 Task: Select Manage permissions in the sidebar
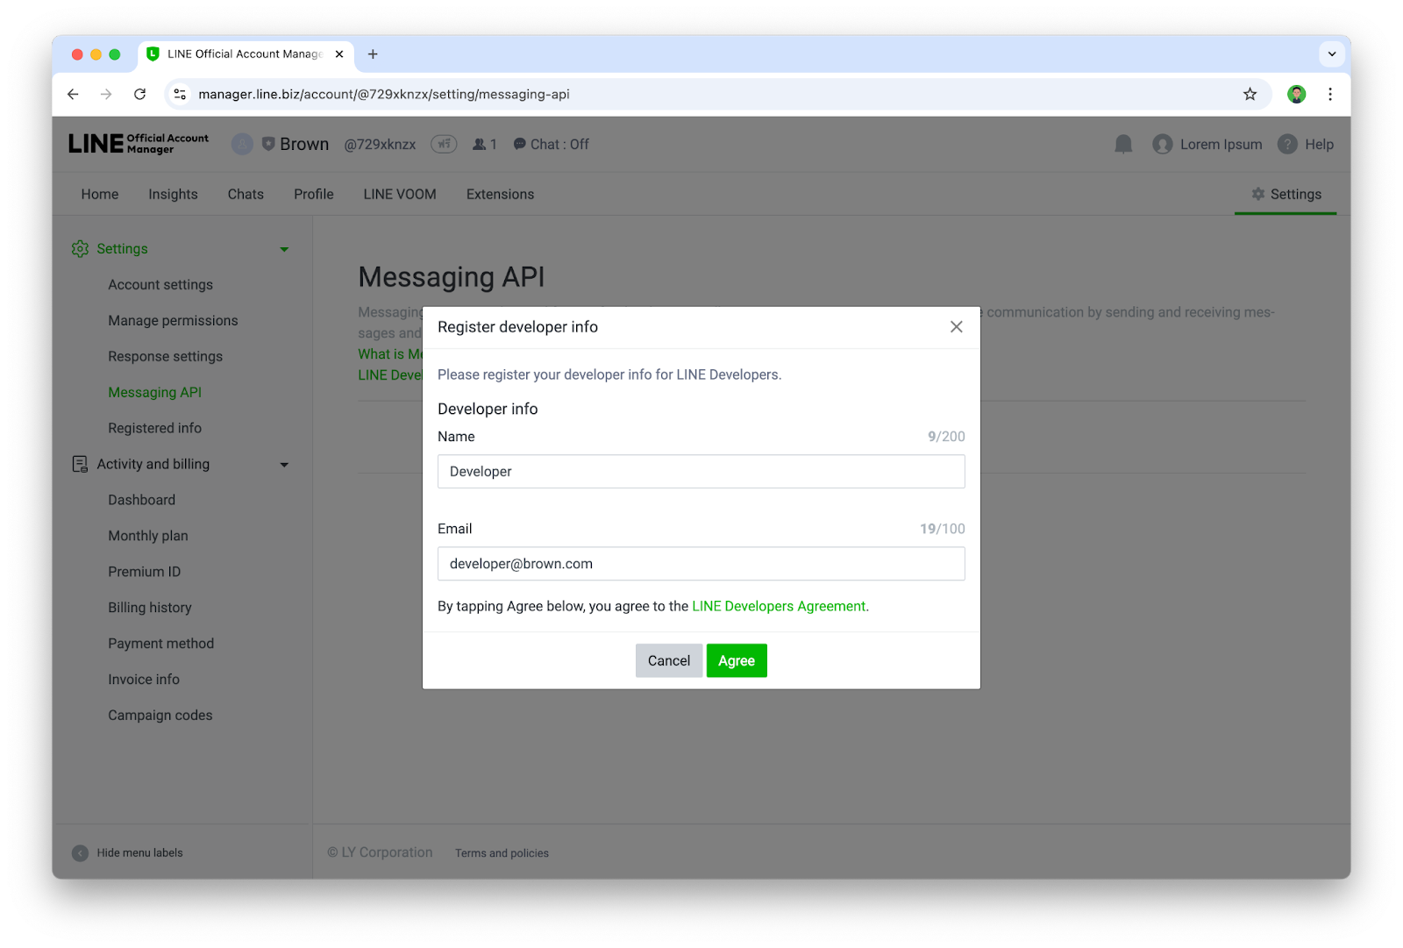[x=173, y=321]
